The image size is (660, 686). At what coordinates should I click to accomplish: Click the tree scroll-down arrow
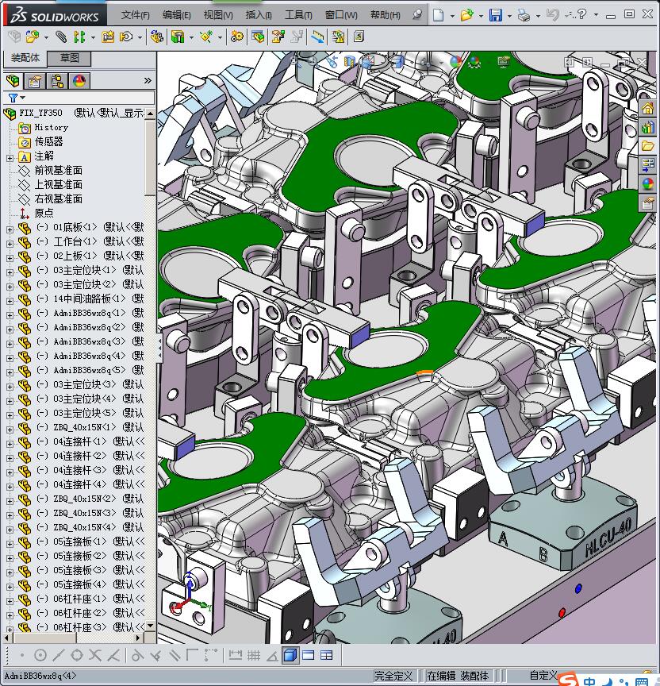(150, 625)
